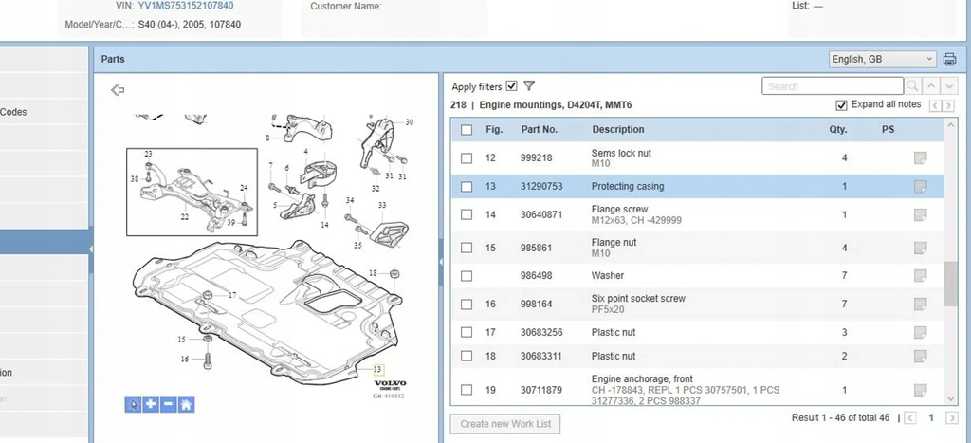The height and width of the screenshot is (443, 971).
Task: Check the select-all box in table header
Action: click(x=467, y=130)
